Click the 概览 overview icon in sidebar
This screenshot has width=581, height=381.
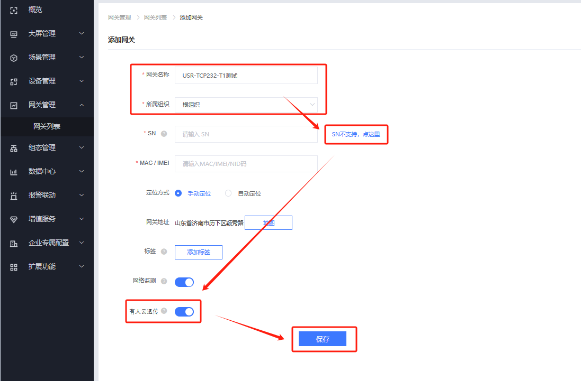[14, 10]
